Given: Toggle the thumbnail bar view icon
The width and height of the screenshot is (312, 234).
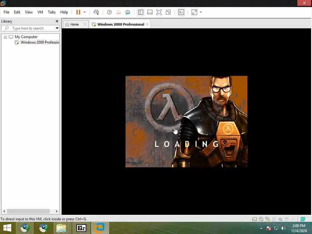Looking at the screenshot, I should click(x=150, y=12).
